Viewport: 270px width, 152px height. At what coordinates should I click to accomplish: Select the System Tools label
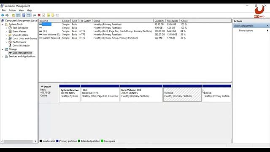click(x=16, y=24)
